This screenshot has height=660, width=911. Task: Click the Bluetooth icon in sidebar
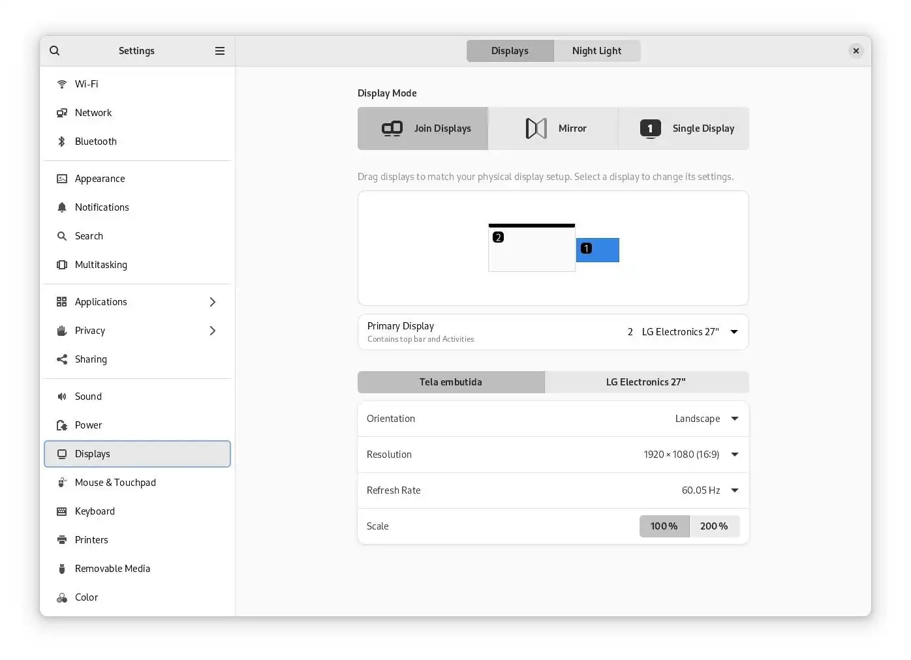pos(62,142)
